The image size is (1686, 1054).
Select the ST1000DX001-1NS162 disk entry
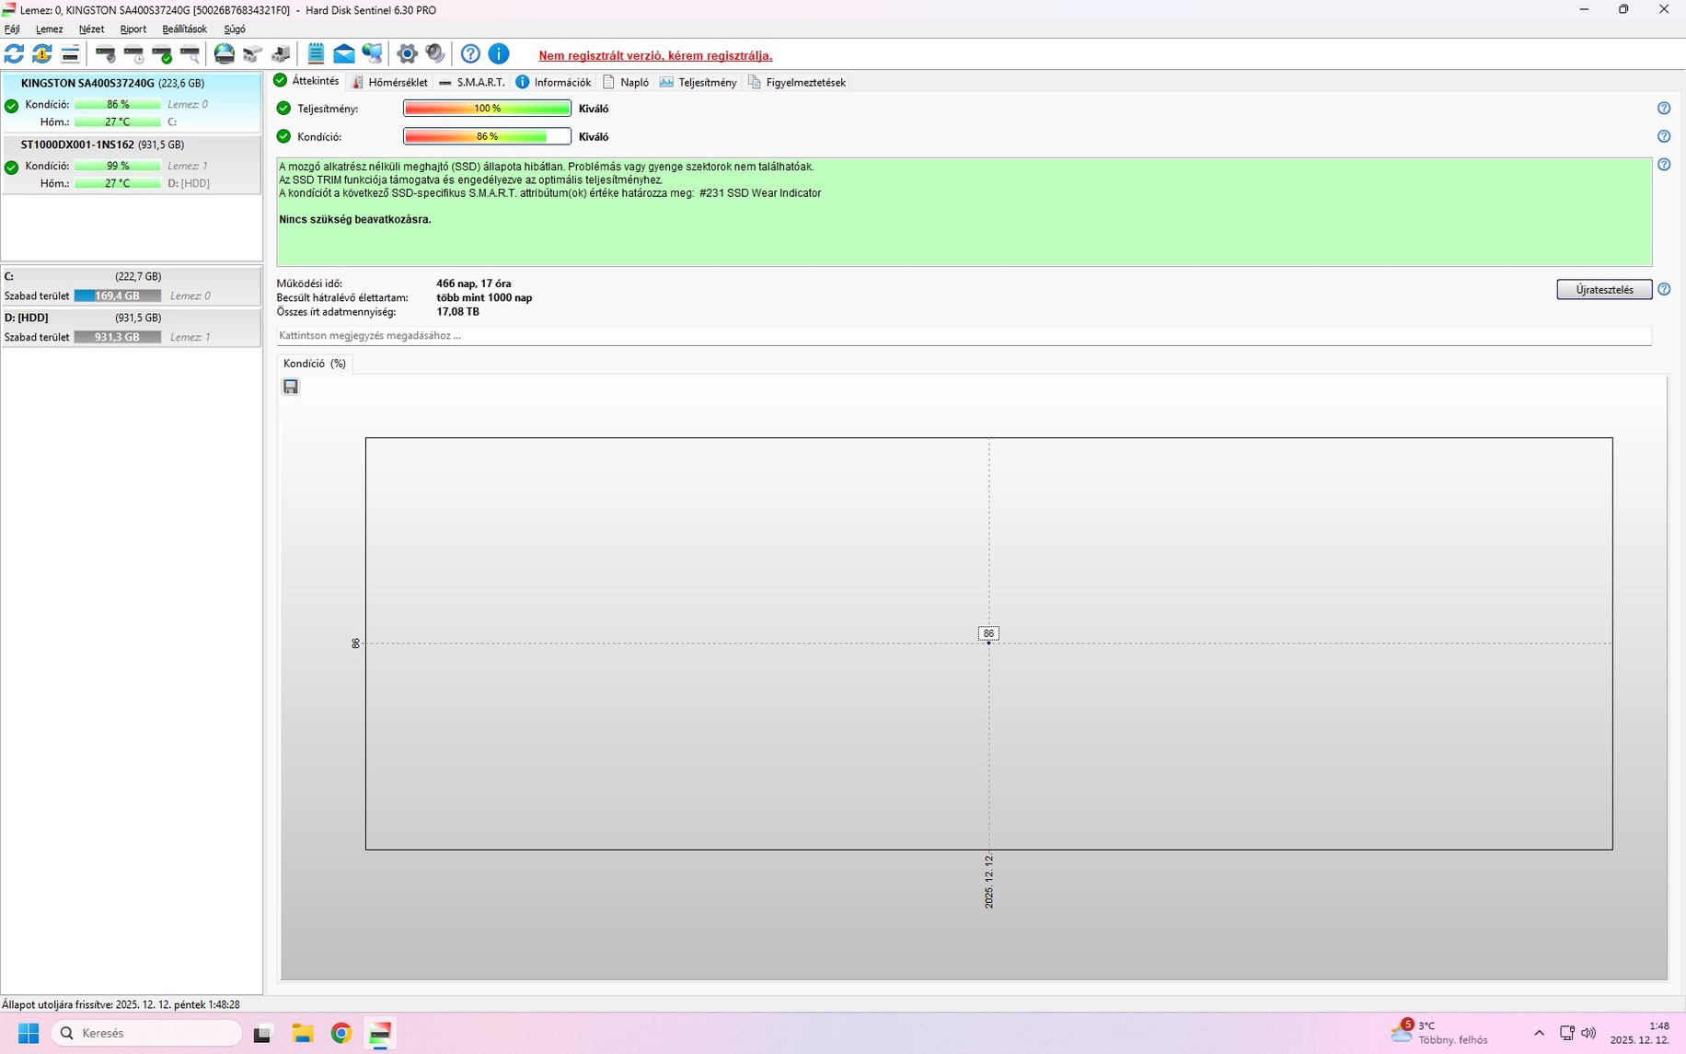[x=131, y=164]
